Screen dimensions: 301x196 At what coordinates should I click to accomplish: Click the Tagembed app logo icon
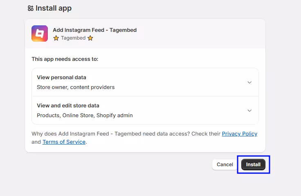click(x=40, y=33)
